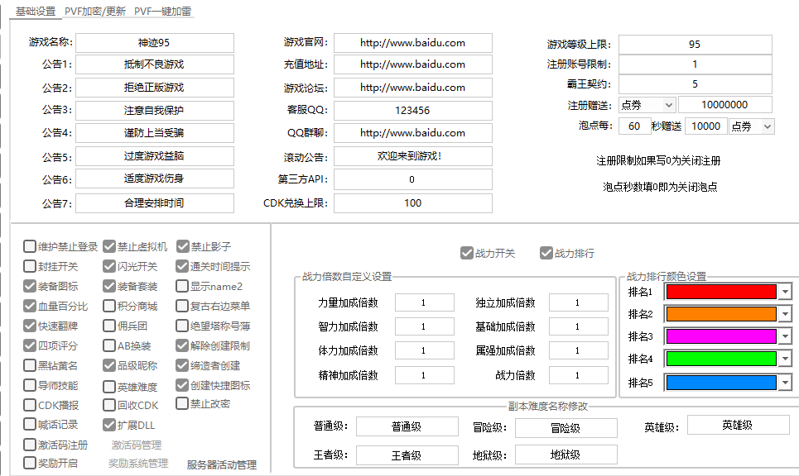Image resolution: width=799 pixels, height=476 pixels.
Task: Toggle the 战力开关 checkbox
Action: click(x=467, y=253)
